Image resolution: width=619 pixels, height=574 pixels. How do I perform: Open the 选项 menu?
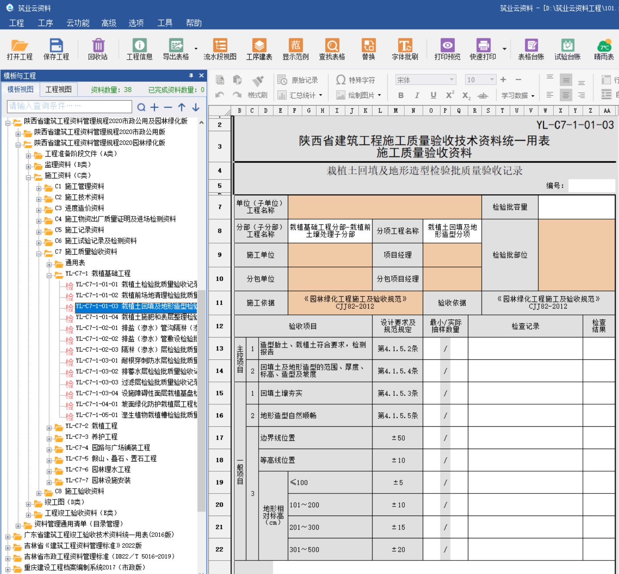click(136, 23)
